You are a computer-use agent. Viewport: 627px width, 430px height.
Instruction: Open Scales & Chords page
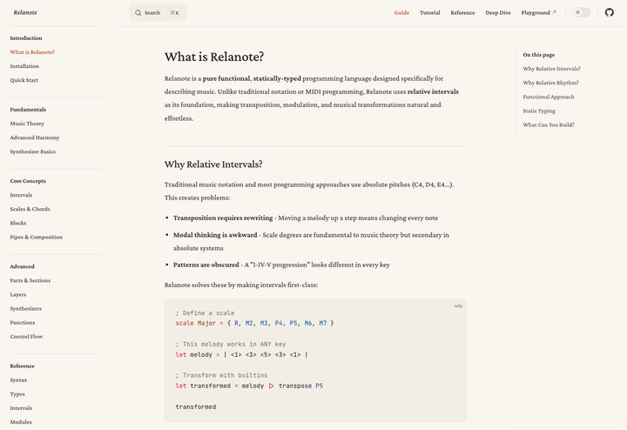point(30,209)
